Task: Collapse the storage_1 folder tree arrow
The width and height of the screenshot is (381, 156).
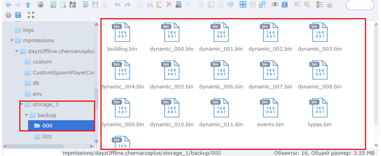Action: 22,105
